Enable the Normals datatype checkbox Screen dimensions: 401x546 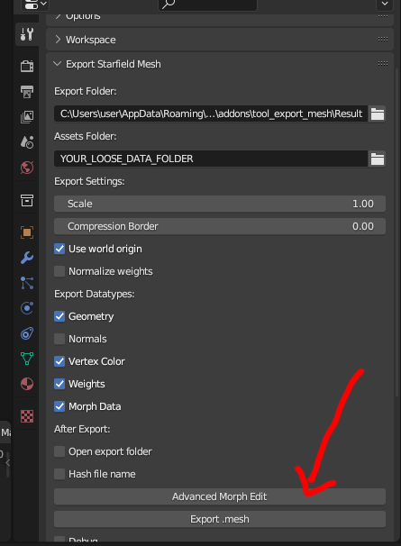click(x=59, y=339)
